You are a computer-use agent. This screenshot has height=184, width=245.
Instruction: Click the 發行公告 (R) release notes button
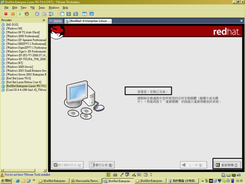click(x=102, y=165)
